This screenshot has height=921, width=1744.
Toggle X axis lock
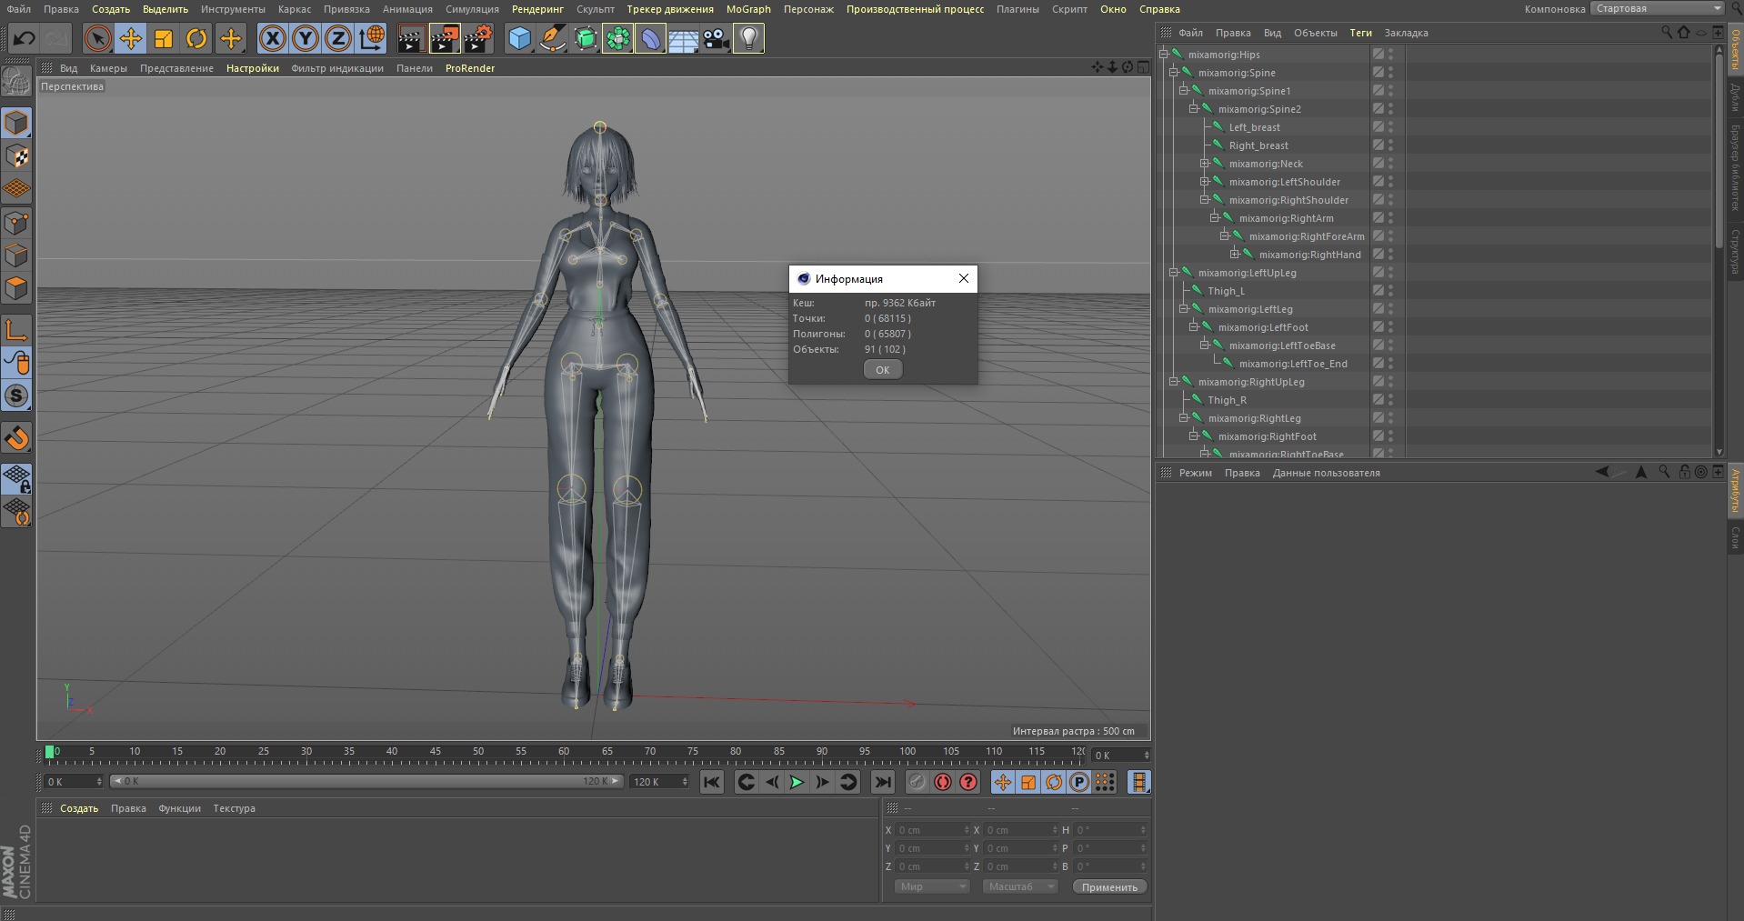point(272,38)
